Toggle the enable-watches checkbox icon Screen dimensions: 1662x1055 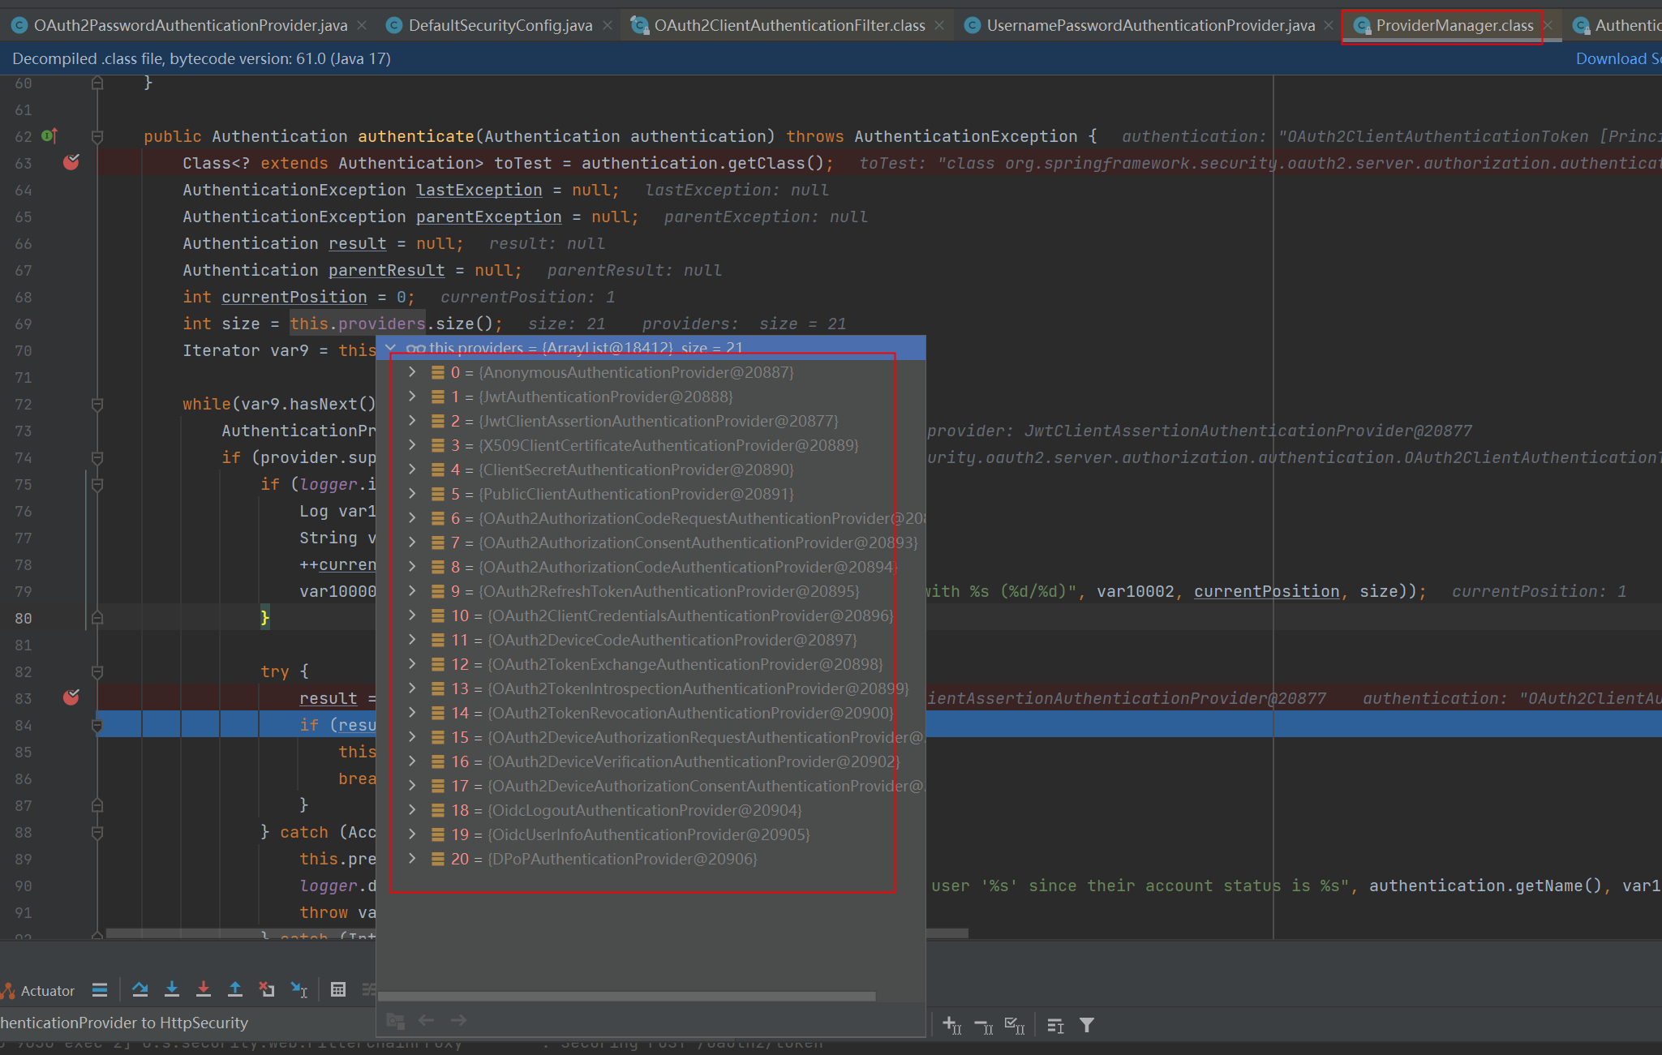1013,1025
